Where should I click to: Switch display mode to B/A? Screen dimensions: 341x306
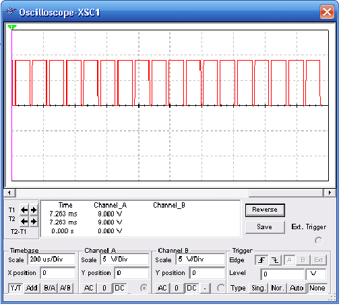[49, 288]
